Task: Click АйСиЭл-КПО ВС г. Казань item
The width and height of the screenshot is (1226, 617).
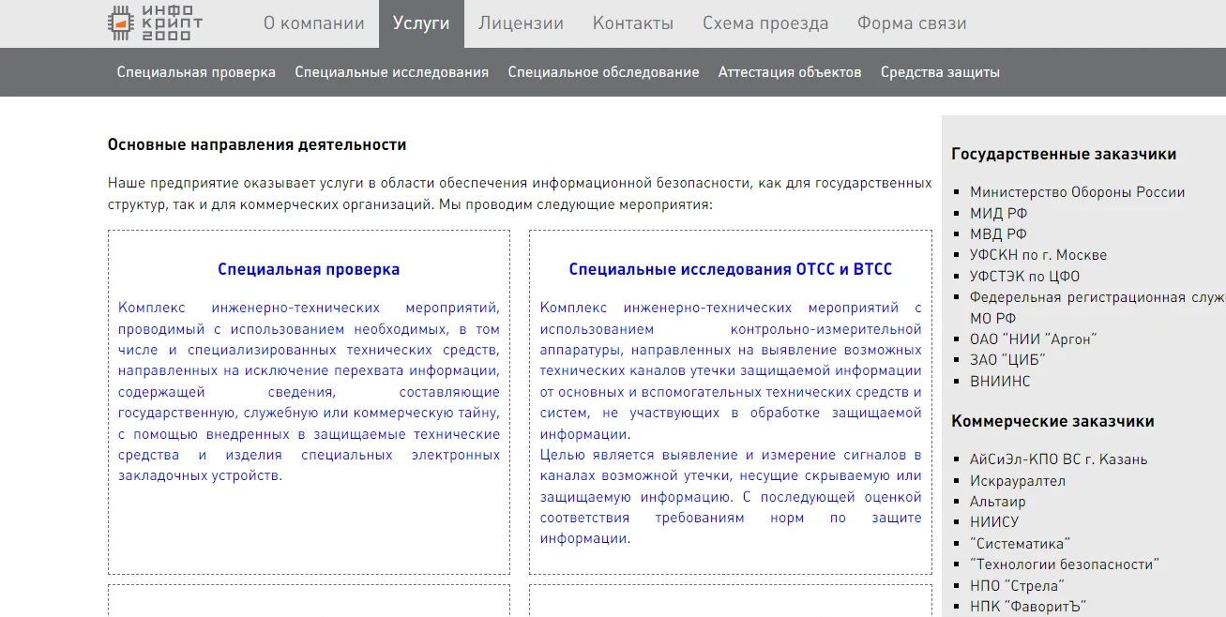Action: (x=1059, y=459)
